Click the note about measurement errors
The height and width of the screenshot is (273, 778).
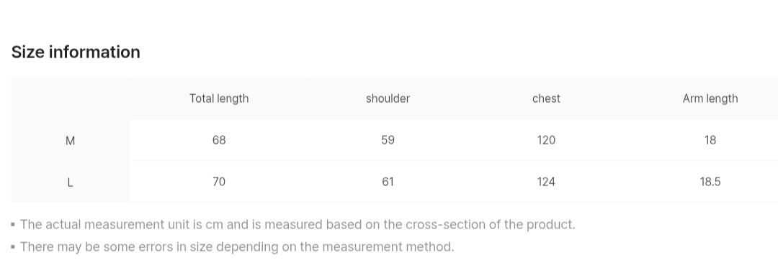237,246
